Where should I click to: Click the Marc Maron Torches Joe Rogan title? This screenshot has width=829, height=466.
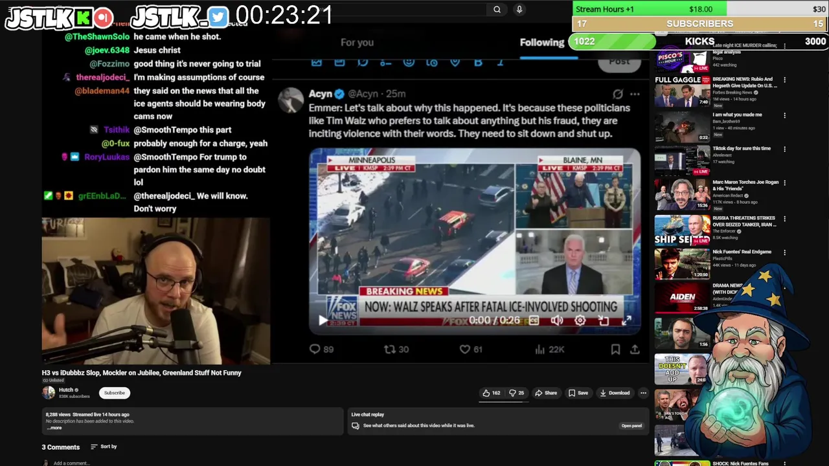tap(745, 186)
